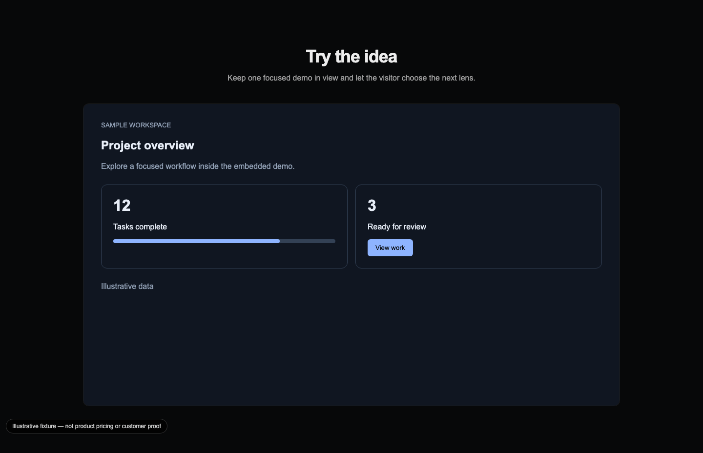Click the 'Keep one focused demo' subtitle
Viewport: 703px width, 453px height.
coord(351,78)
